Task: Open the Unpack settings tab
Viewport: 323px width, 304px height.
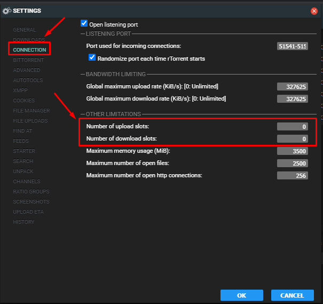Action: tap(23, 171)
